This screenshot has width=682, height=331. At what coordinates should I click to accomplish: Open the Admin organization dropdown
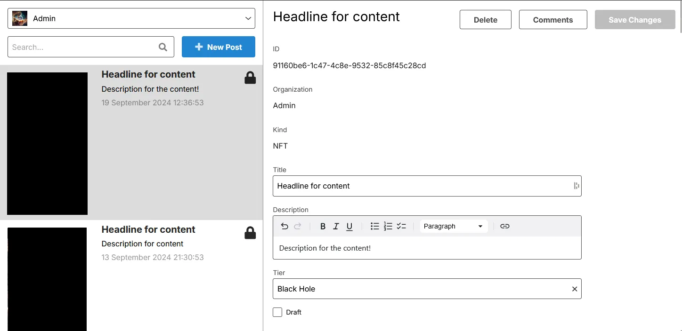pyautogui.click(x=131, y=18)
